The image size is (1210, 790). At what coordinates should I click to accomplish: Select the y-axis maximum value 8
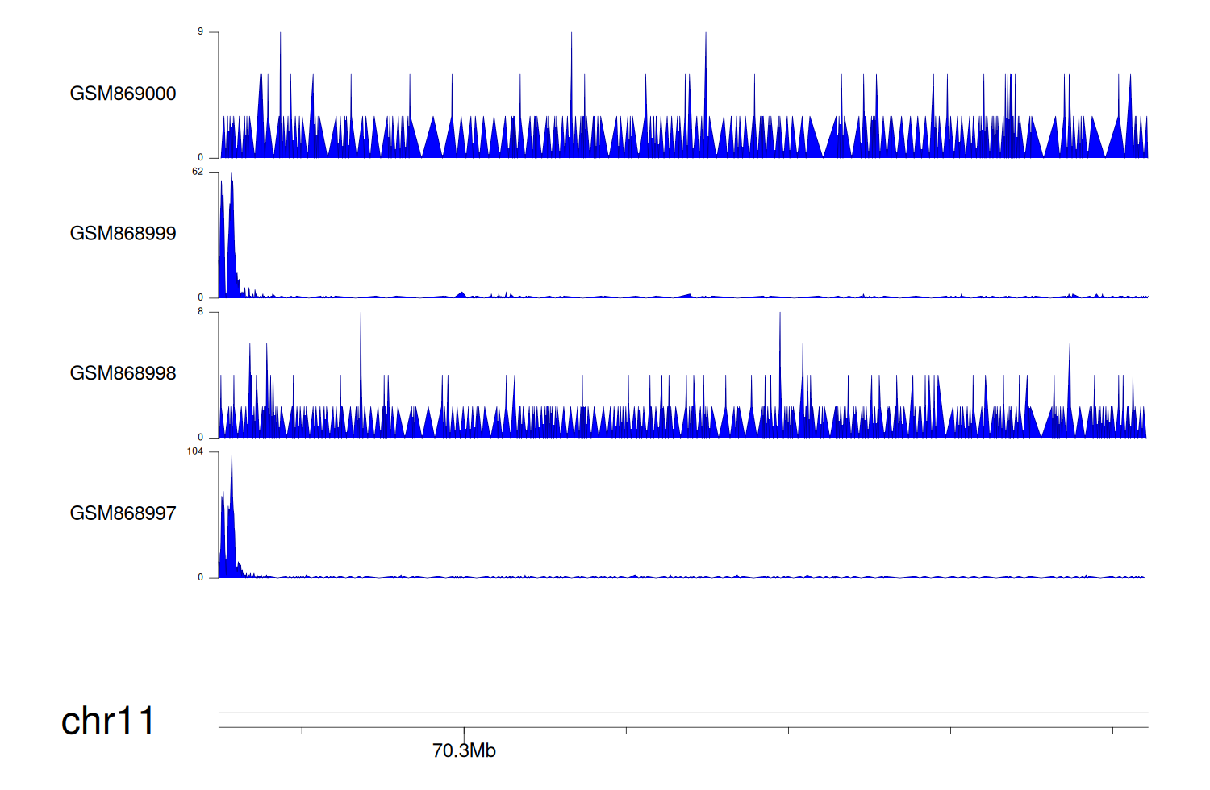(201, 312)
